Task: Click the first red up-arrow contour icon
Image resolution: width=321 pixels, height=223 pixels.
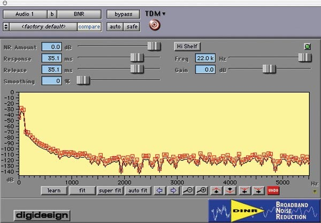Action: 216,190
